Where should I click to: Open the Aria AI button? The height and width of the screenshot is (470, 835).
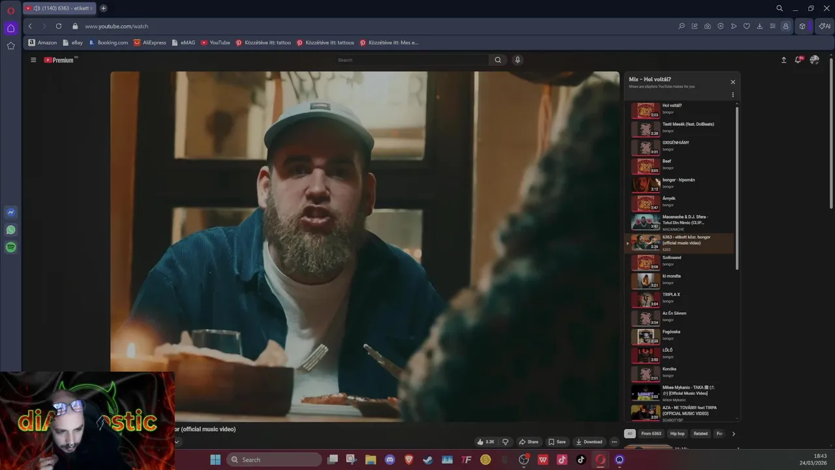tap(825, 26)
